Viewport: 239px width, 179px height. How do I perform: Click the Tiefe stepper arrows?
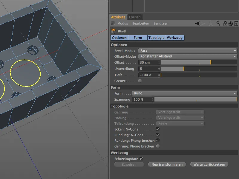[x=159, y=75]
